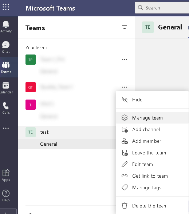Choose Get link to team
This screenshot has width=189, height=214.
152,176
